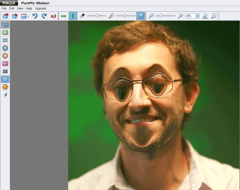This screenshot has width=240, height=190.
Task: Select the pink rounded distortion tool
Action: (x=5, y=63)
